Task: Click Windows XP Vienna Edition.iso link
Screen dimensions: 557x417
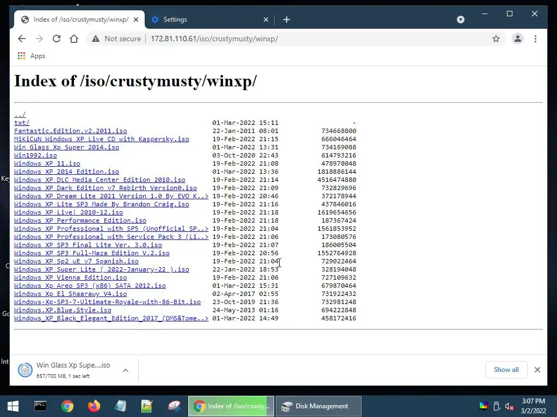Action: 70,277
